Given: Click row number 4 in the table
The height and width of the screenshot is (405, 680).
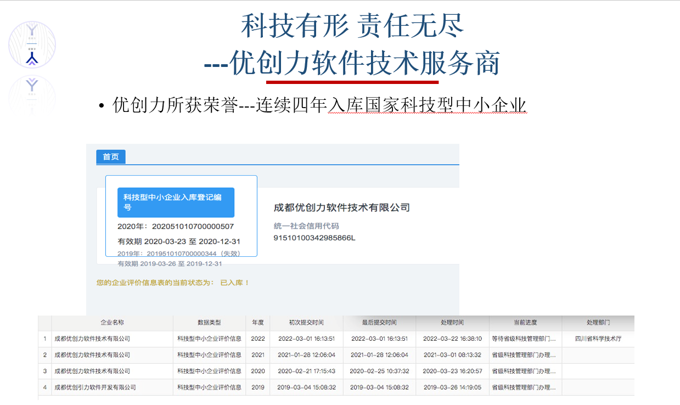Looking at the screenshot, I should 45,387.
